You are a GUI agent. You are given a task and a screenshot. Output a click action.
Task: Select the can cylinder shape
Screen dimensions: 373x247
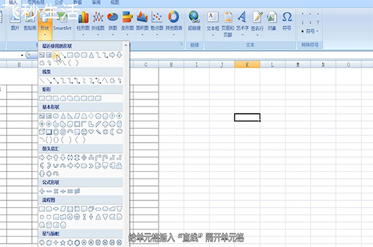click(x=119, y=124)
